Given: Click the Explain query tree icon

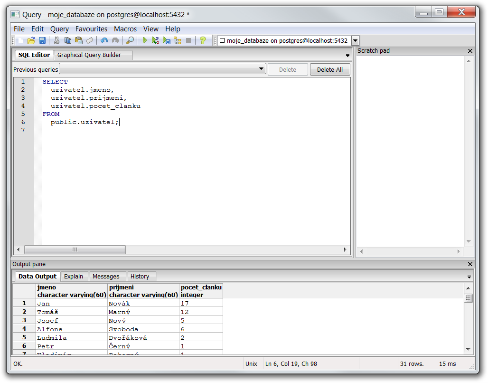Looking at the screenshot, I should tap(177, 41).
